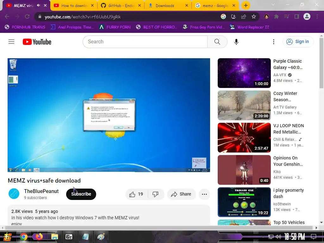Open File Explorer from the taskbar
324x243 pixels.
tap(54, 237)
